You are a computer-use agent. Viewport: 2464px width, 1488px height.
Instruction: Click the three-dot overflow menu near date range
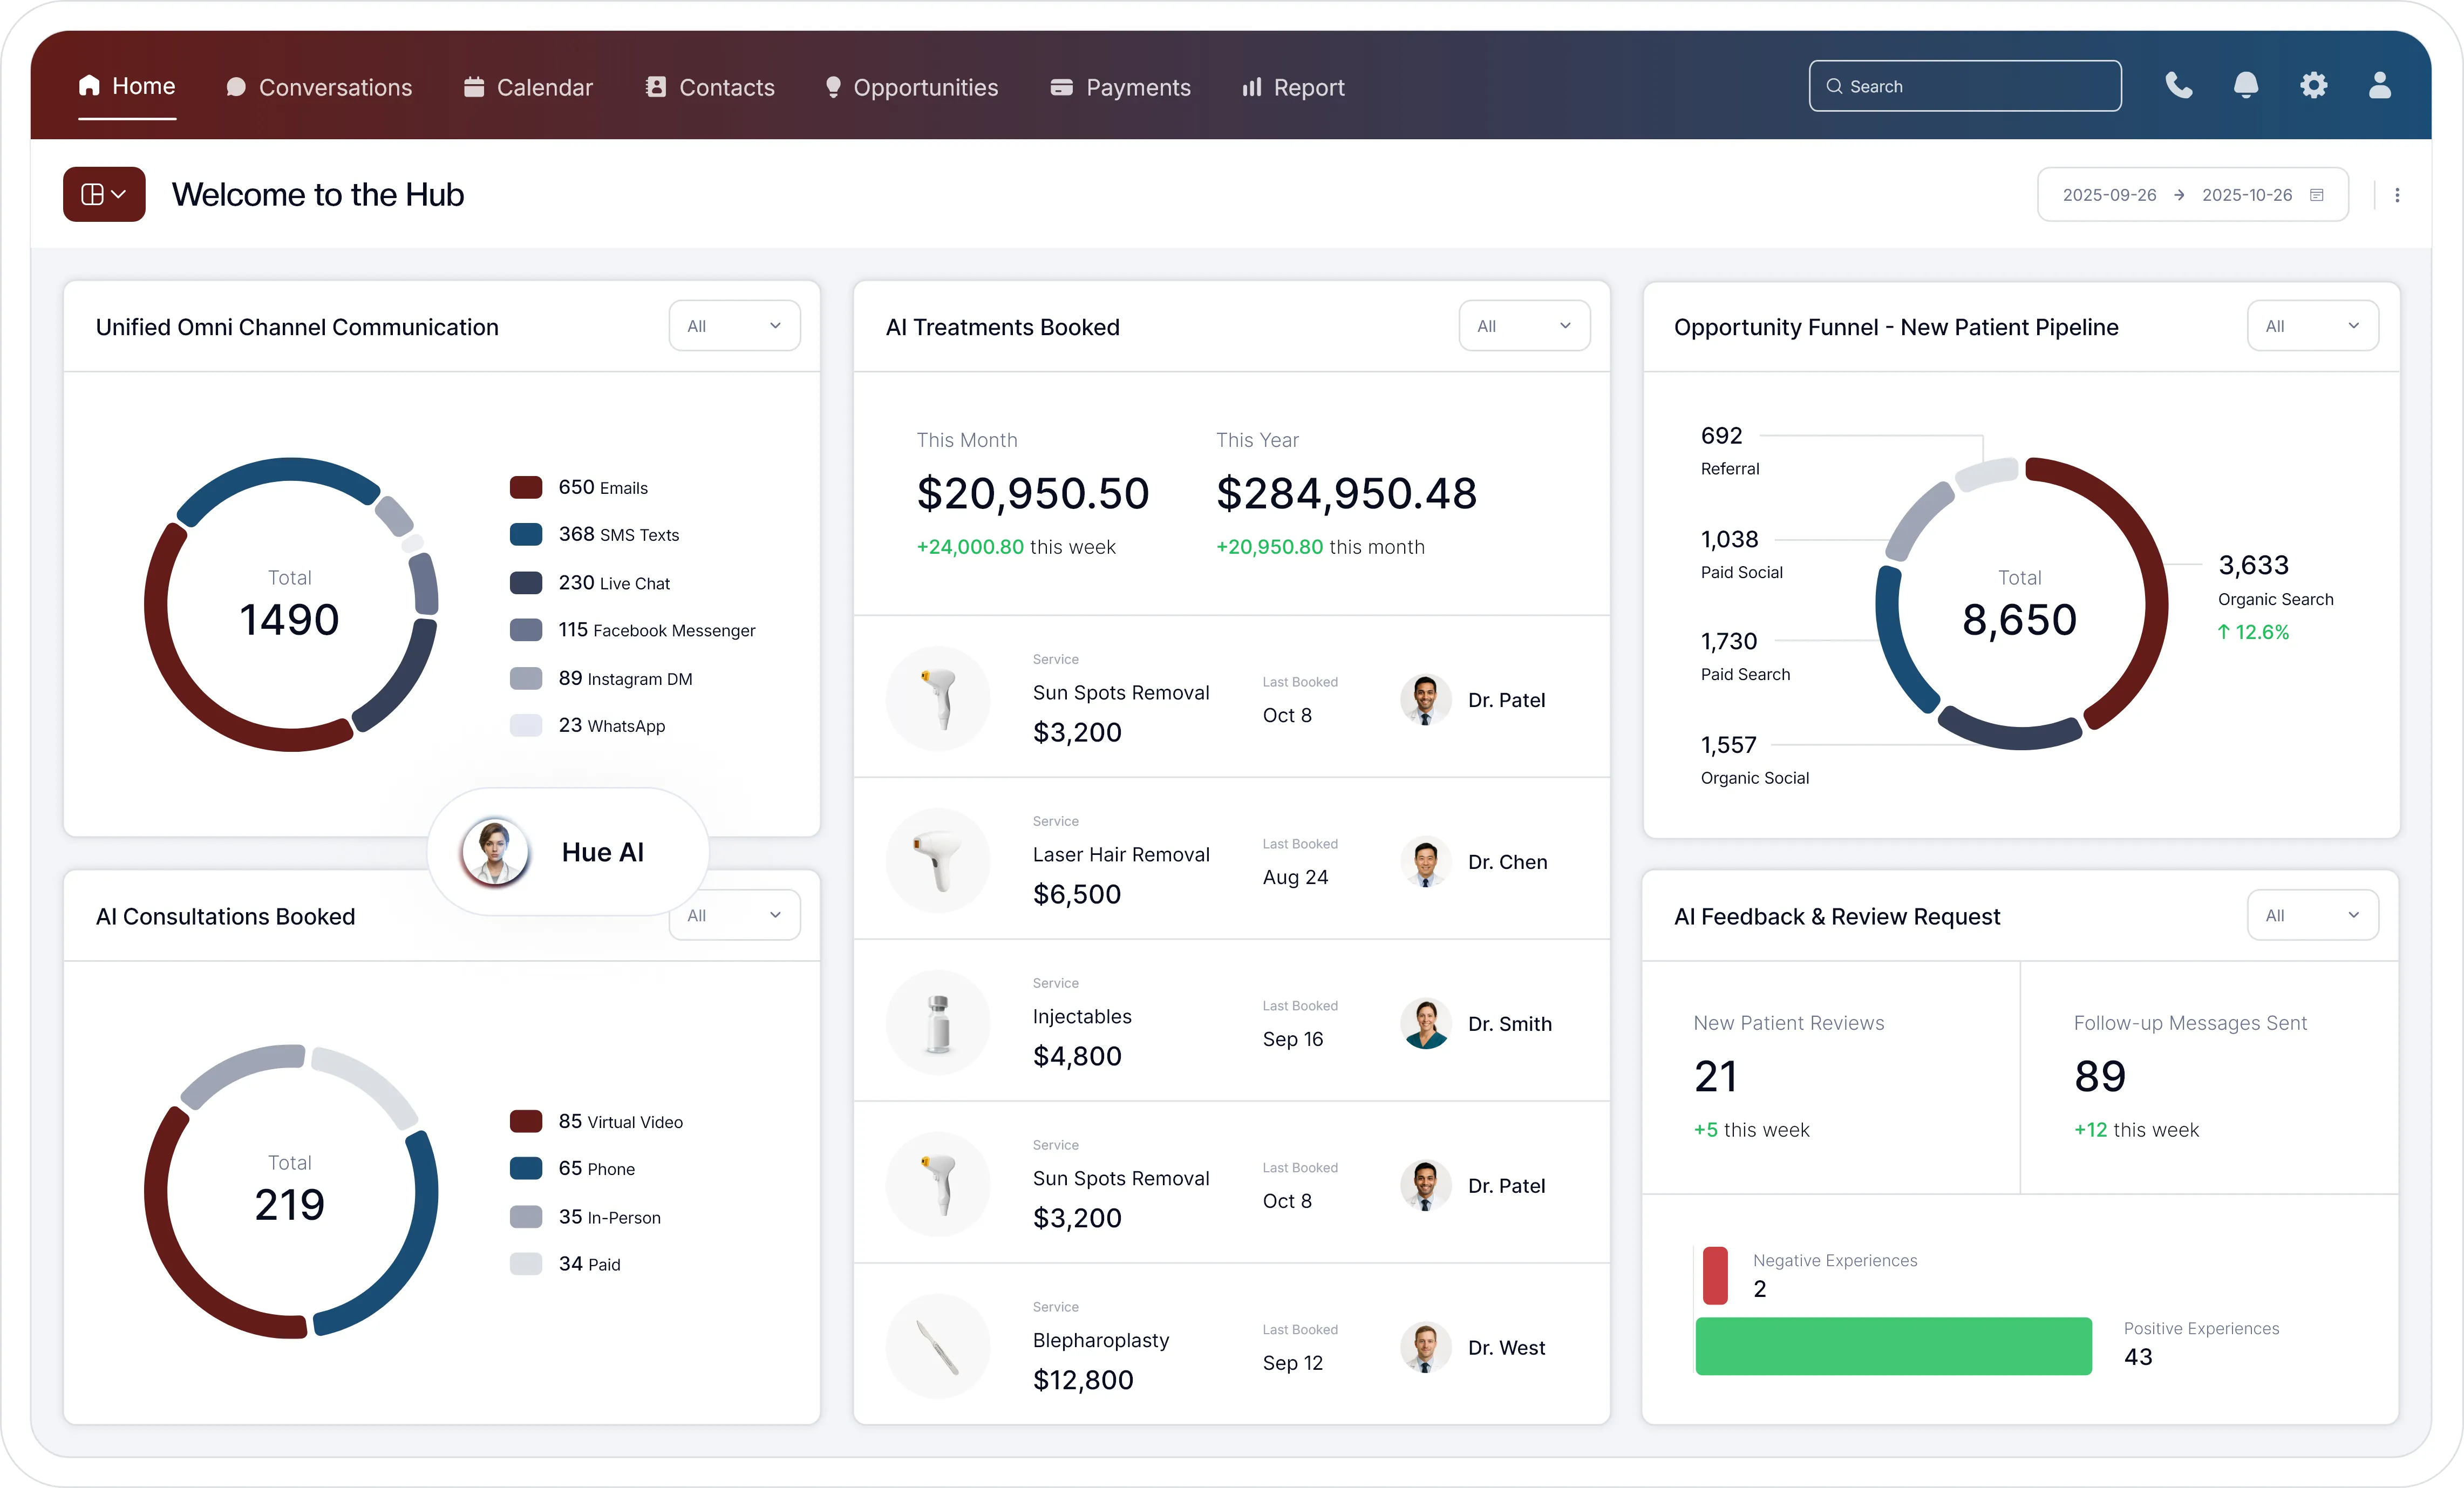(x=2398, y=194)
